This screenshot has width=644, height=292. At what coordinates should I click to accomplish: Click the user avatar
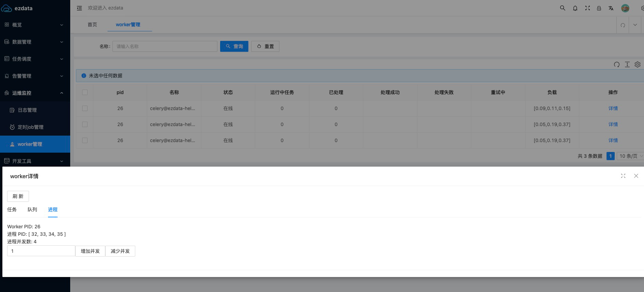[x=625, y=8]
